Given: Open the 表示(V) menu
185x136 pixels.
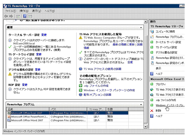Looking at the screenshot, I should (x=37, y=11).
